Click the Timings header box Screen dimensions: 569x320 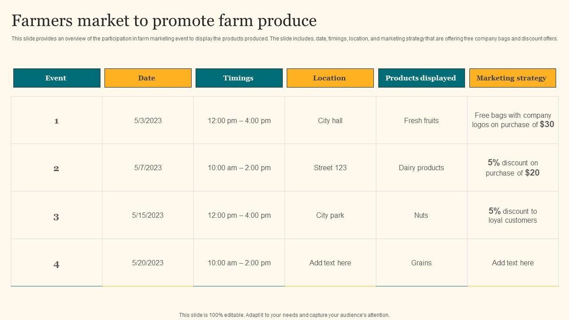[239, 78]
